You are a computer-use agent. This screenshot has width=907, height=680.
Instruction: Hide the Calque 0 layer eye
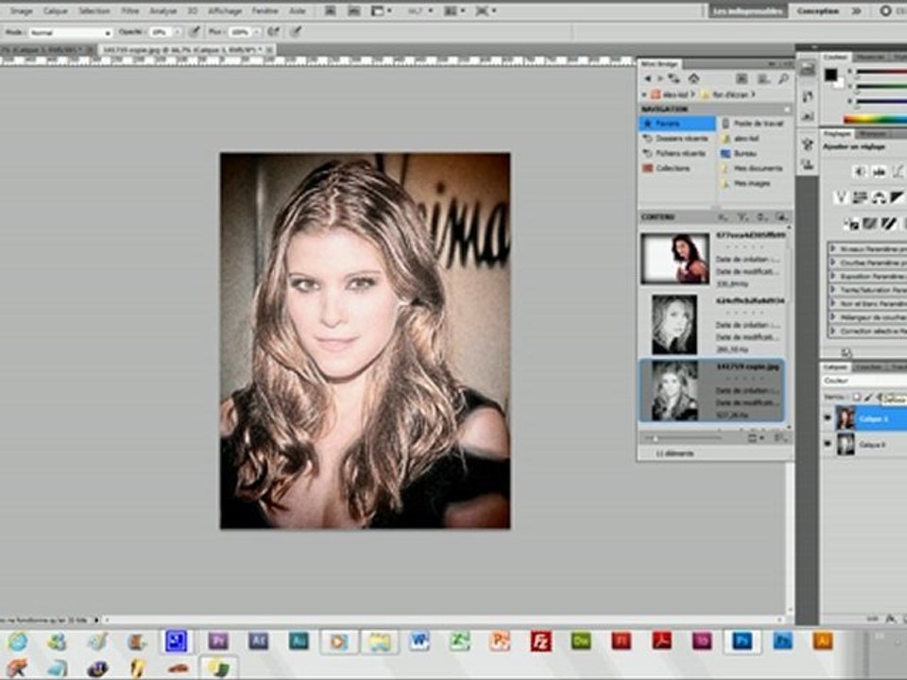pos(828,444)
